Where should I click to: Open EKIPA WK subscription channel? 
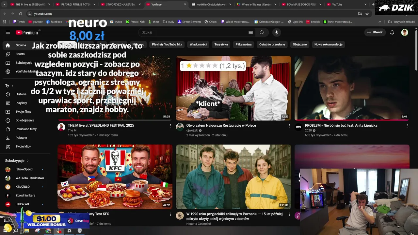click(24, 204)
